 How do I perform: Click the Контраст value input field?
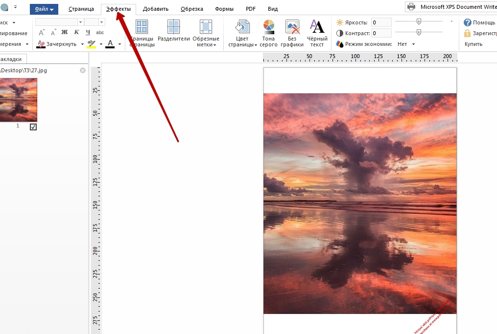pyautogui.click(x=381, y=33)
